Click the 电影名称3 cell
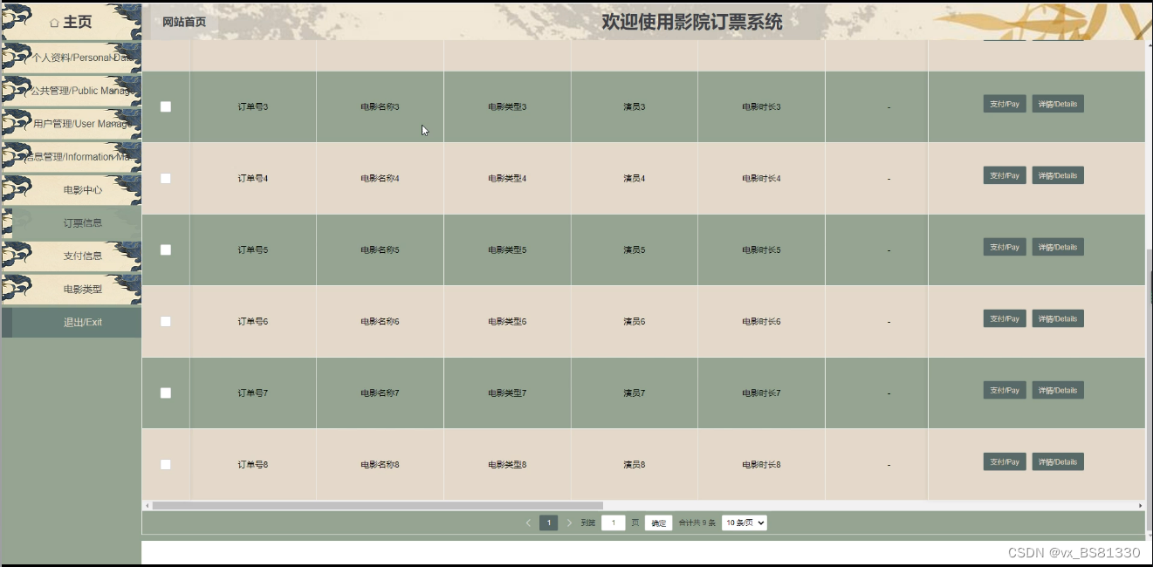 380,106
